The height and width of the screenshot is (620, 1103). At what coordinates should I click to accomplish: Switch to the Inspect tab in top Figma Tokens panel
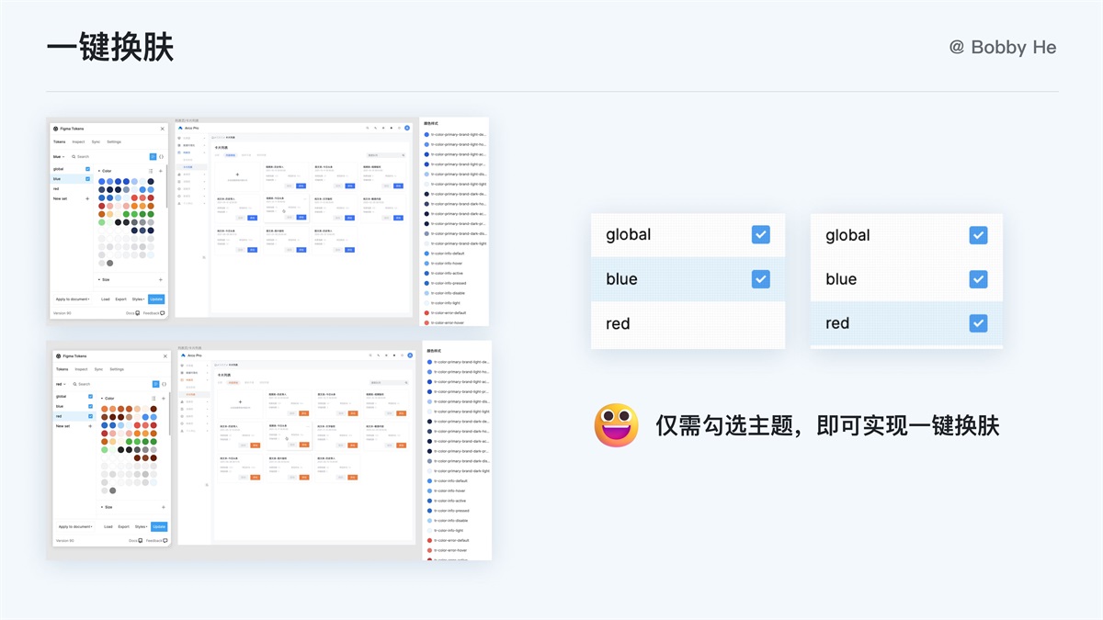(78, 142)
